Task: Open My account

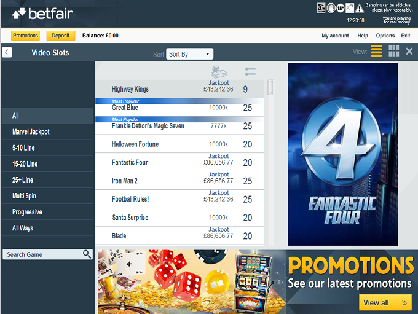Action: click(x=335, y=36)
